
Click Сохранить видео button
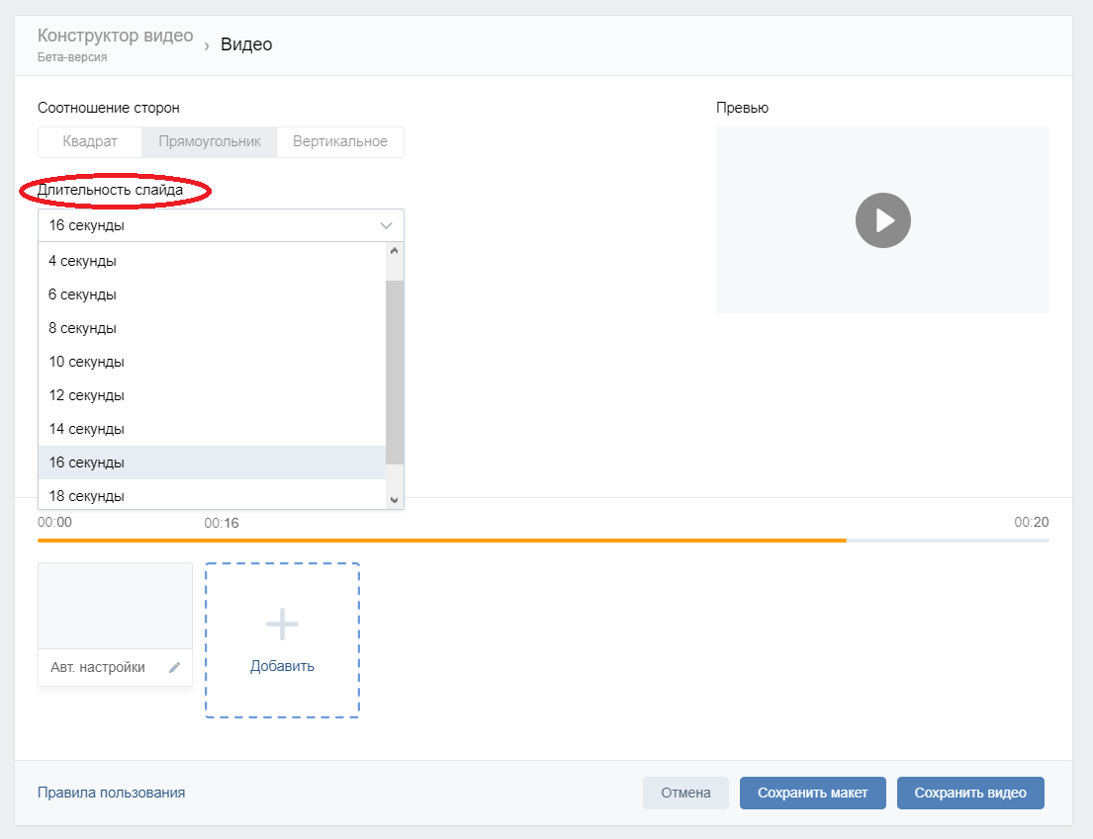click(970, 793)
